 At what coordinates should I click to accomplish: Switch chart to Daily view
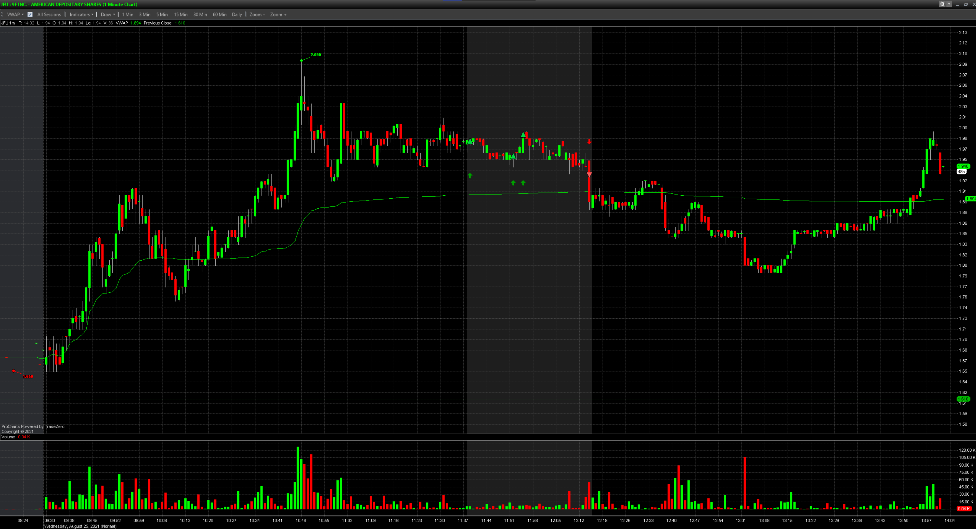(237, 14)
